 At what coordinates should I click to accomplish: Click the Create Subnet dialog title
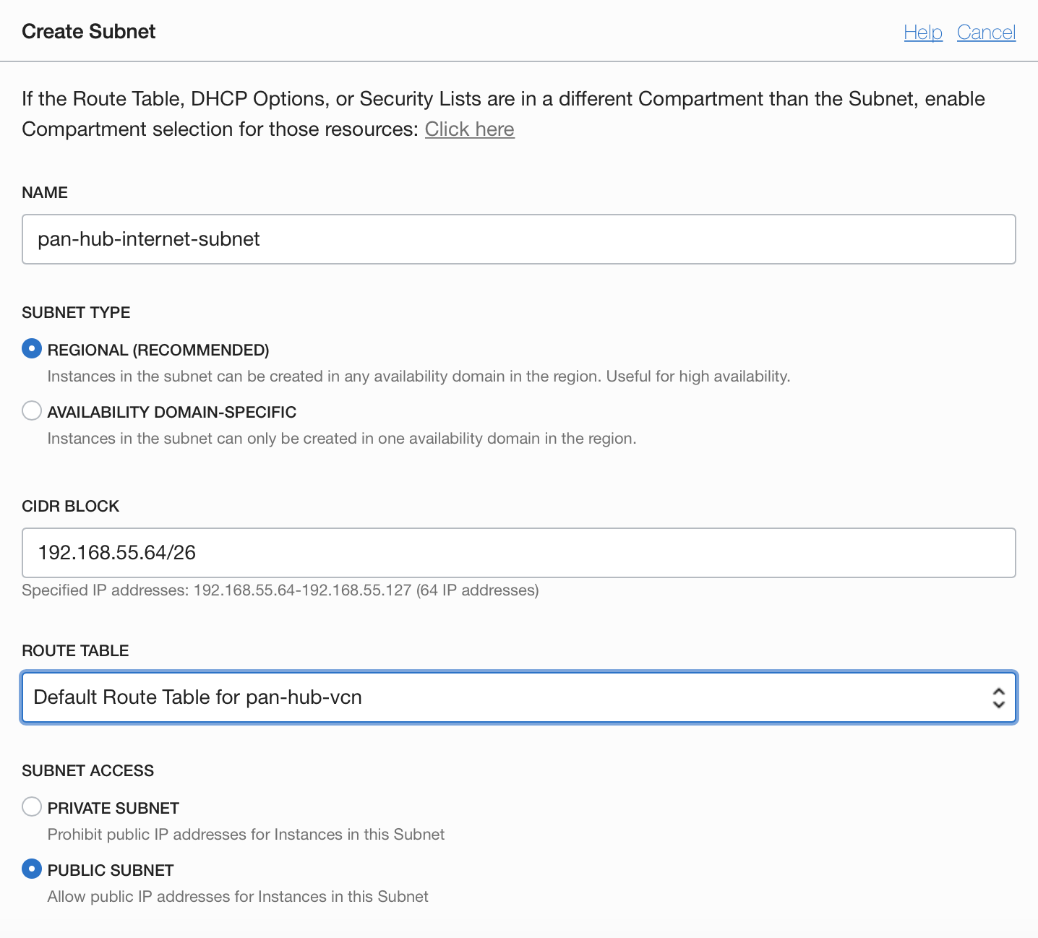pyautogui.click(x=89, y=32)
